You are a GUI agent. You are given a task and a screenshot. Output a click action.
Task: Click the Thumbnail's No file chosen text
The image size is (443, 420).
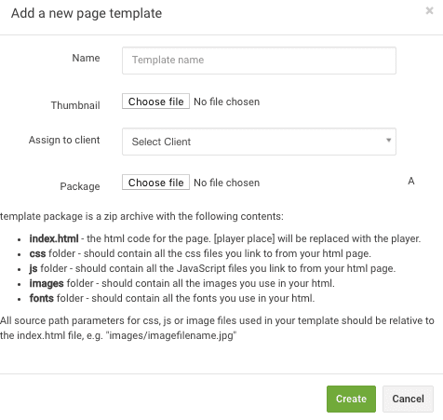pos(227,102)
